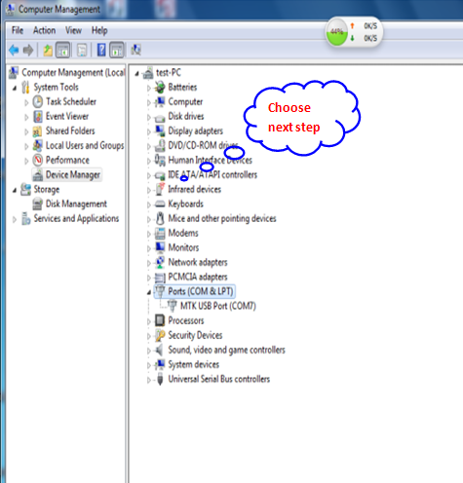Click the Security Devices key icon
Image resolution: width=463 pixels, height=483 pixels.
160,335
